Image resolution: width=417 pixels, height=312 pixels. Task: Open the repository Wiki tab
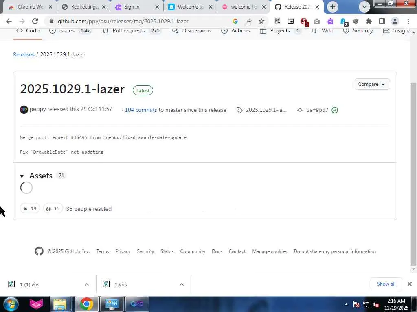click(x=322, y=31)
